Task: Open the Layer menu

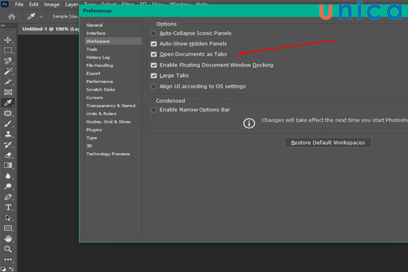Action: point(71,5)
